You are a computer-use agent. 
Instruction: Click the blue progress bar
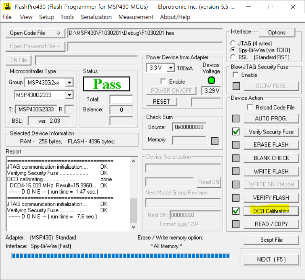(x=121, y=256)
